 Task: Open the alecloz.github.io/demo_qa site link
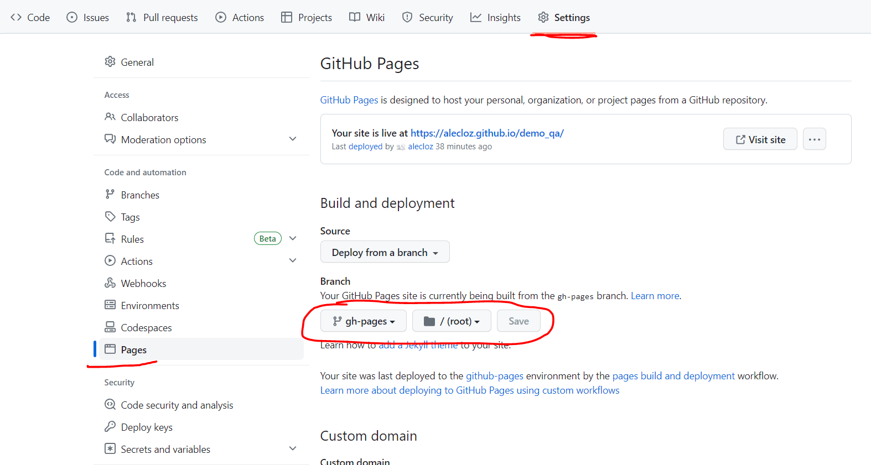click(487, 133)
